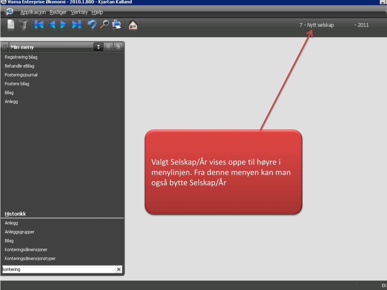Open Posteringsjournal menu entry
Screen dimensions: 387x290
click(21, 75)
